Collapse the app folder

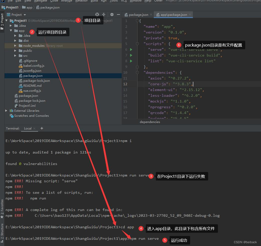tap(11, 30)
